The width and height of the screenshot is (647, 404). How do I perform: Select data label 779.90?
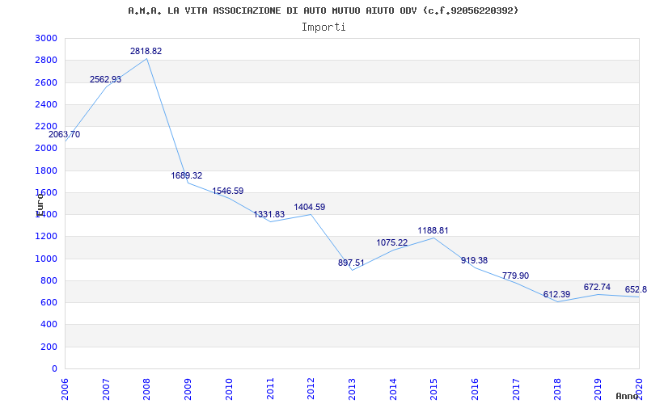(515, 276)
